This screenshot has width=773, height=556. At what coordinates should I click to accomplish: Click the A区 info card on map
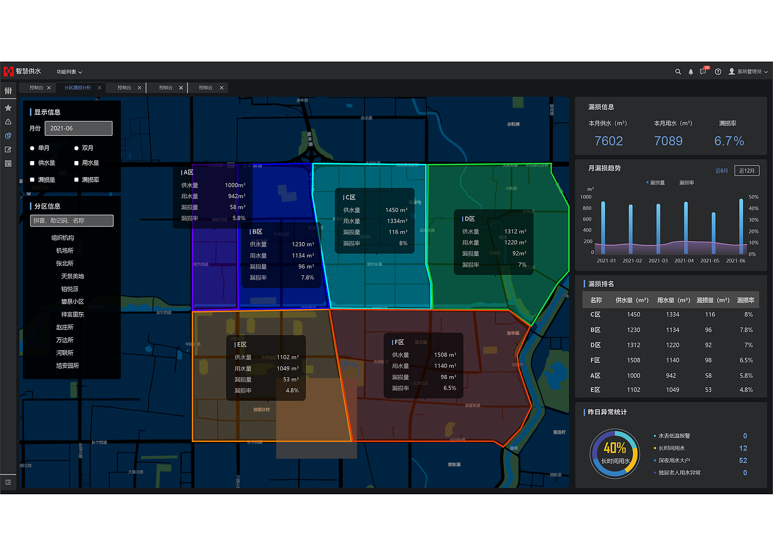coord(213,196)
